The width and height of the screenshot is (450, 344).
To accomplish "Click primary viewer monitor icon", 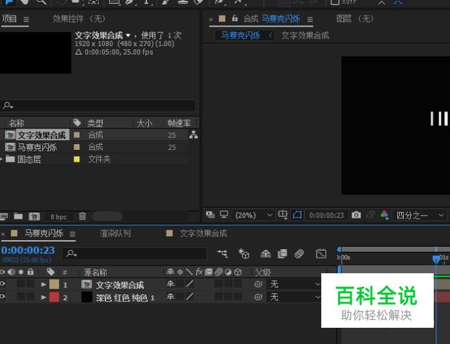I will click(x=224, y=215).
